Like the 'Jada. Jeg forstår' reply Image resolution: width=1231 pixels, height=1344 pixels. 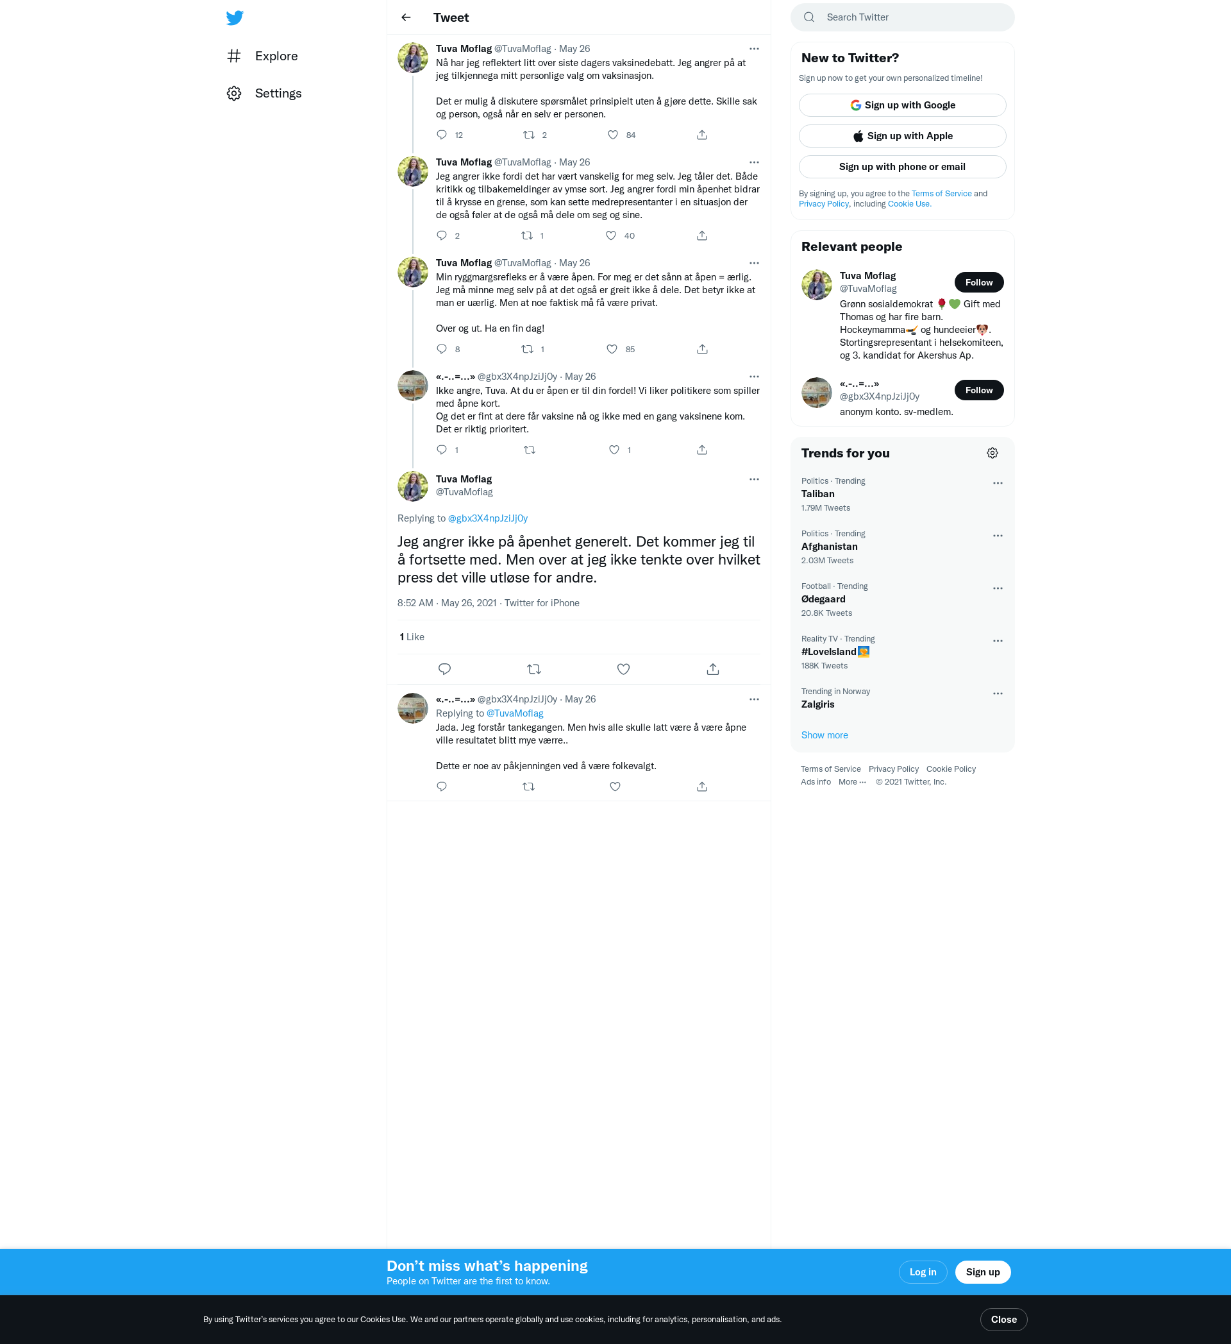(x=615, y=787)
